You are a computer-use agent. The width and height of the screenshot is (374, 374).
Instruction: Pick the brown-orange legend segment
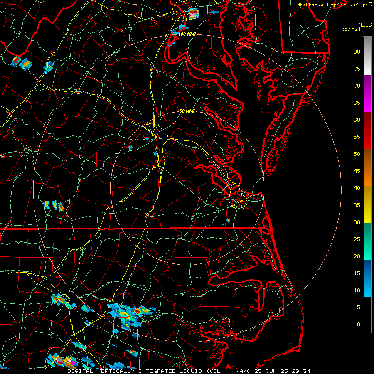point(367,167)
